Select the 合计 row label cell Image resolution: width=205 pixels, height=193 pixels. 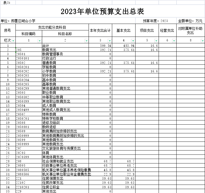click(x=65, y=46)
